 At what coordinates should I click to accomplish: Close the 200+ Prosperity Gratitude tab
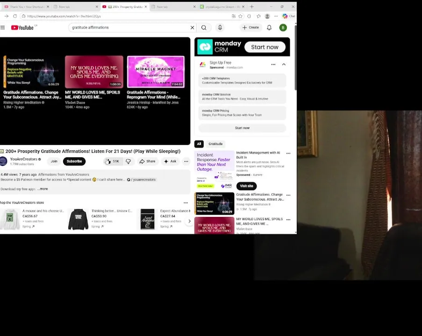click(x=146, y=7)
